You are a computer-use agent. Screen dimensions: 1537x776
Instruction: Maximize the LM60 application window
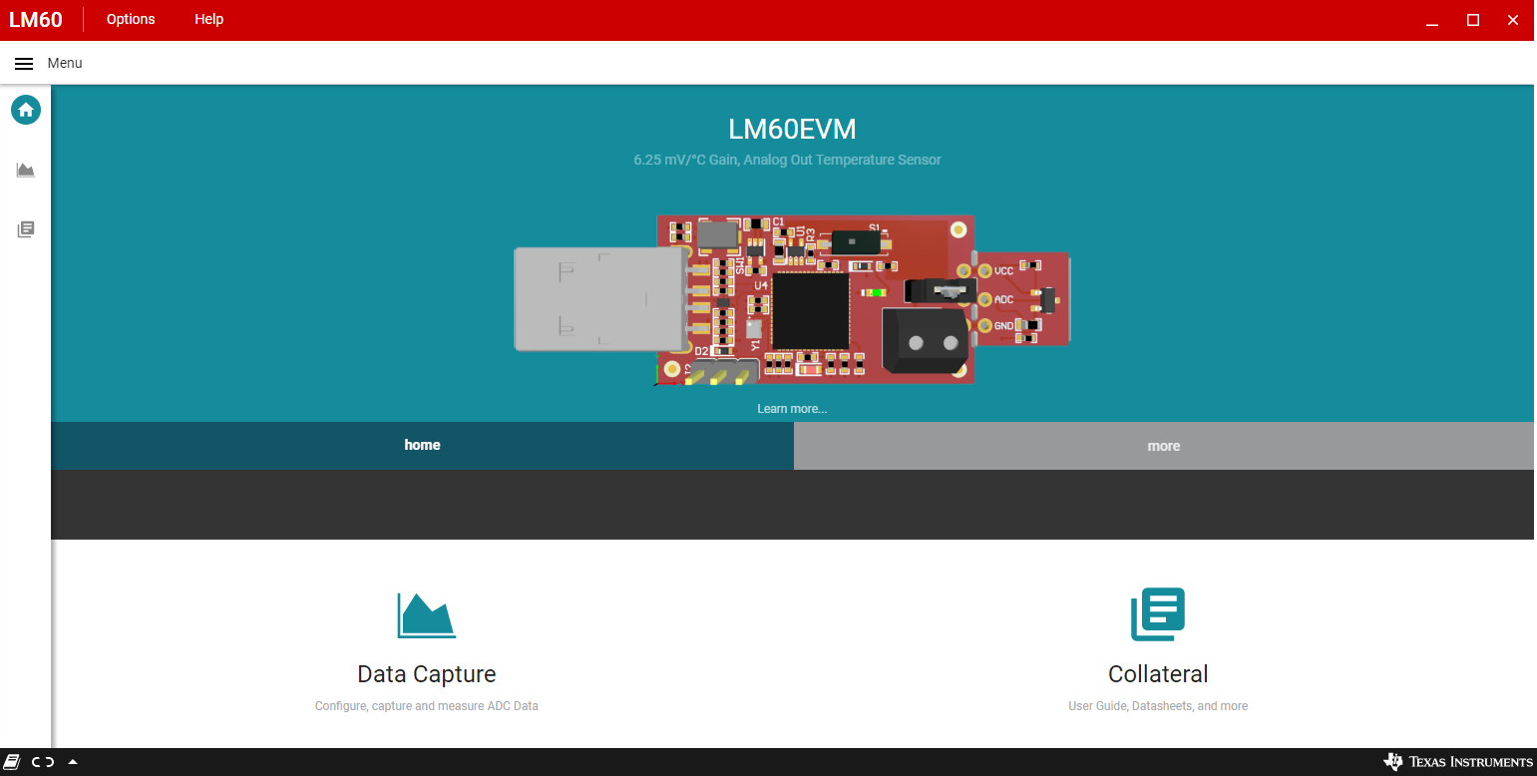(x=1472, y=20)
